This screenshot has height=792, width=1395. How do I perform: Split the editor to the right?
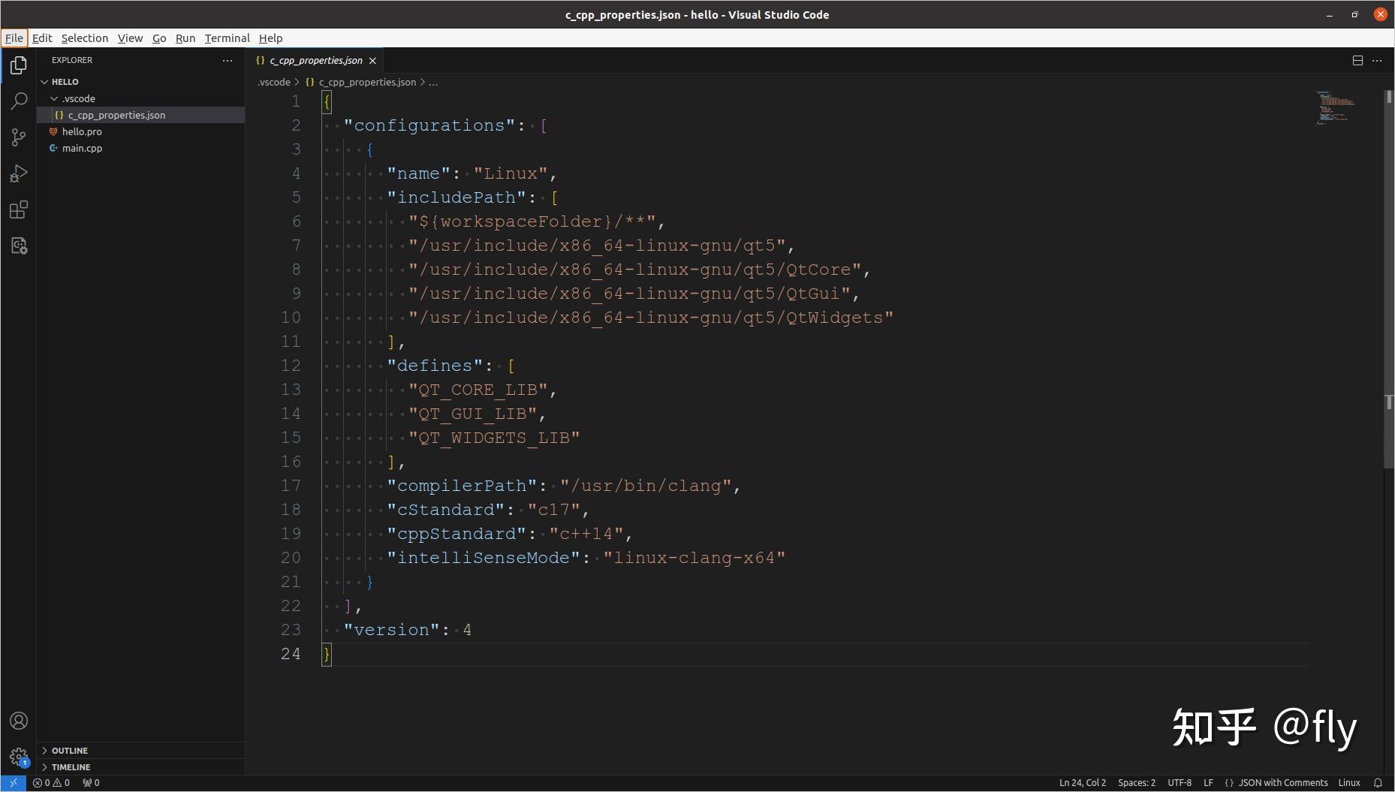1357,60
